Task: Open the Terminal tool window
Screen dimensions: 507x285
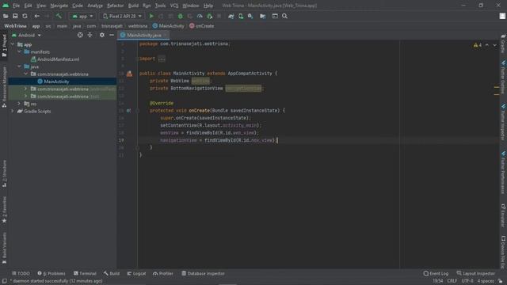Action: coord(85,273)
